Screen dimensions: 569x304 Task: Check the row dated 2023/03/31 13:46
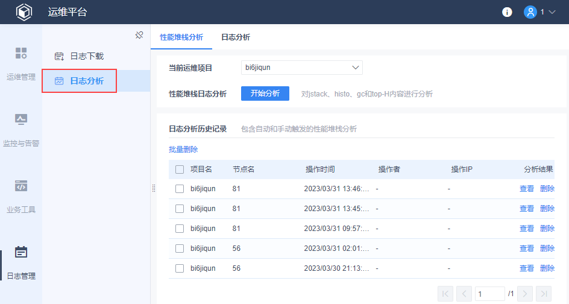point(180,189)
